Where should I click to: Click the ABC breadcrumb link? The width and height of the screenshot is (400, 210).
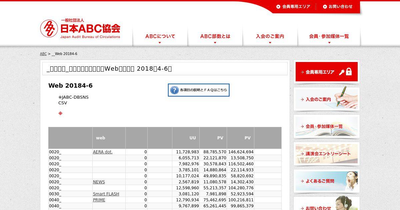[43, 54]
